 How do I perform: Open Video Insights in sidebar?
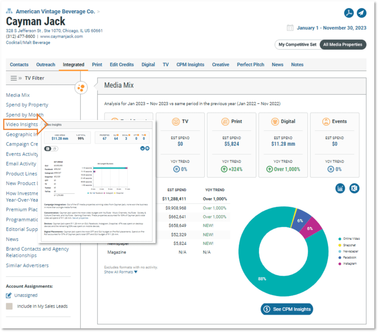click(22, 124)
